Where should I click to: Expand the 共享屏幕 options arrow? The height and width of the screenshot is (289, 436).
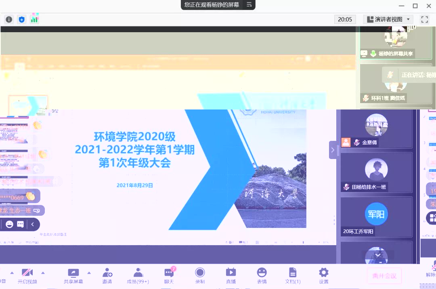click(x=89, y=272)
